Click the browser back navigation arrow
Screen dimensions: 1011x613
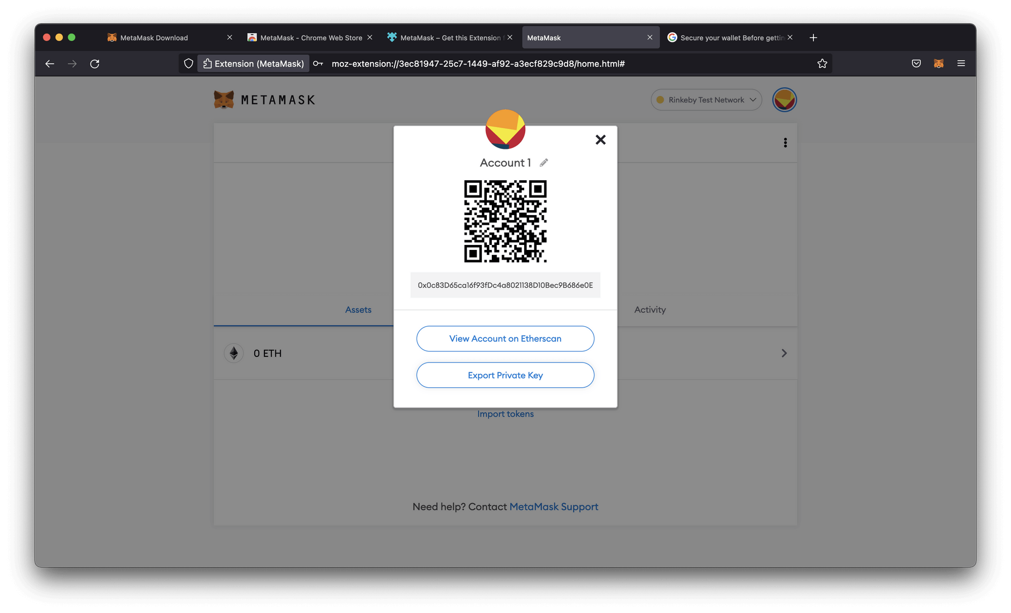(49, 64)
